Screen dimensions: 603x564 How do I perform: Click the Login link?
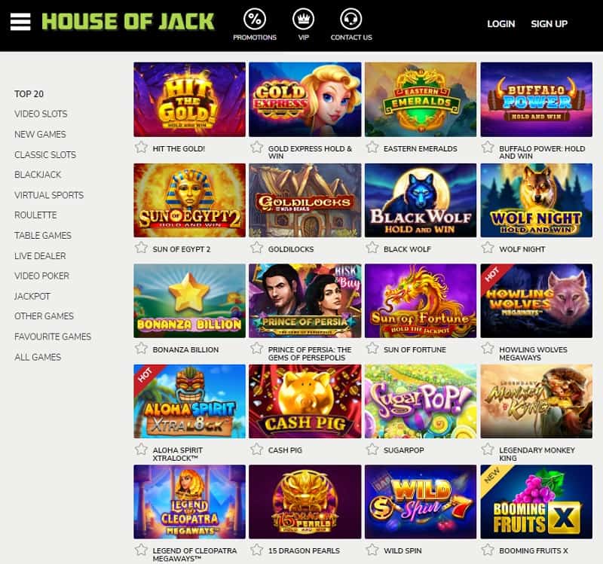click(500, 24)
